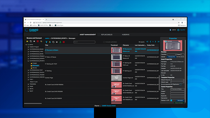Open the browser profile icon

(x=182, y=23)
